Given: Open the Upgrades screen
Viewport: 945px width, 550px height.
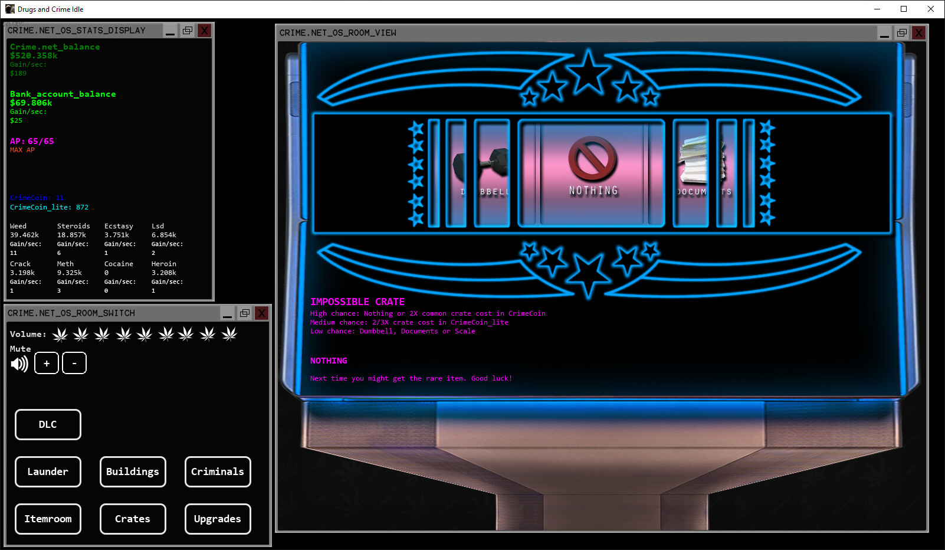Looking at the screenshot, I should (217, 519).
